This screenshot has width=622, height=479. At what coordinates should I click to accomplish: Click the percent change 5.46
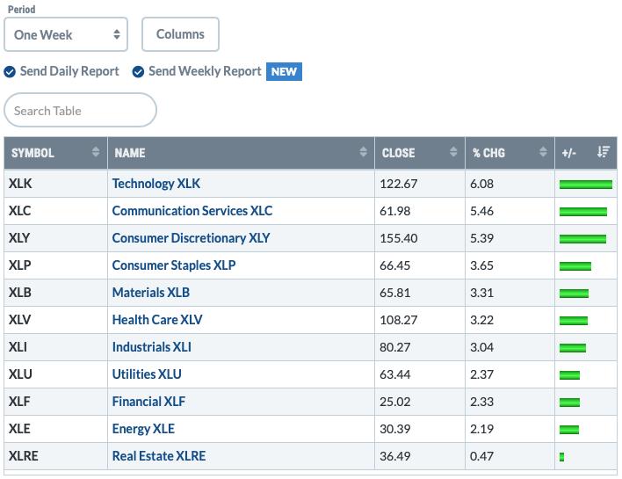pyautogui.click(x=481, y=211)
